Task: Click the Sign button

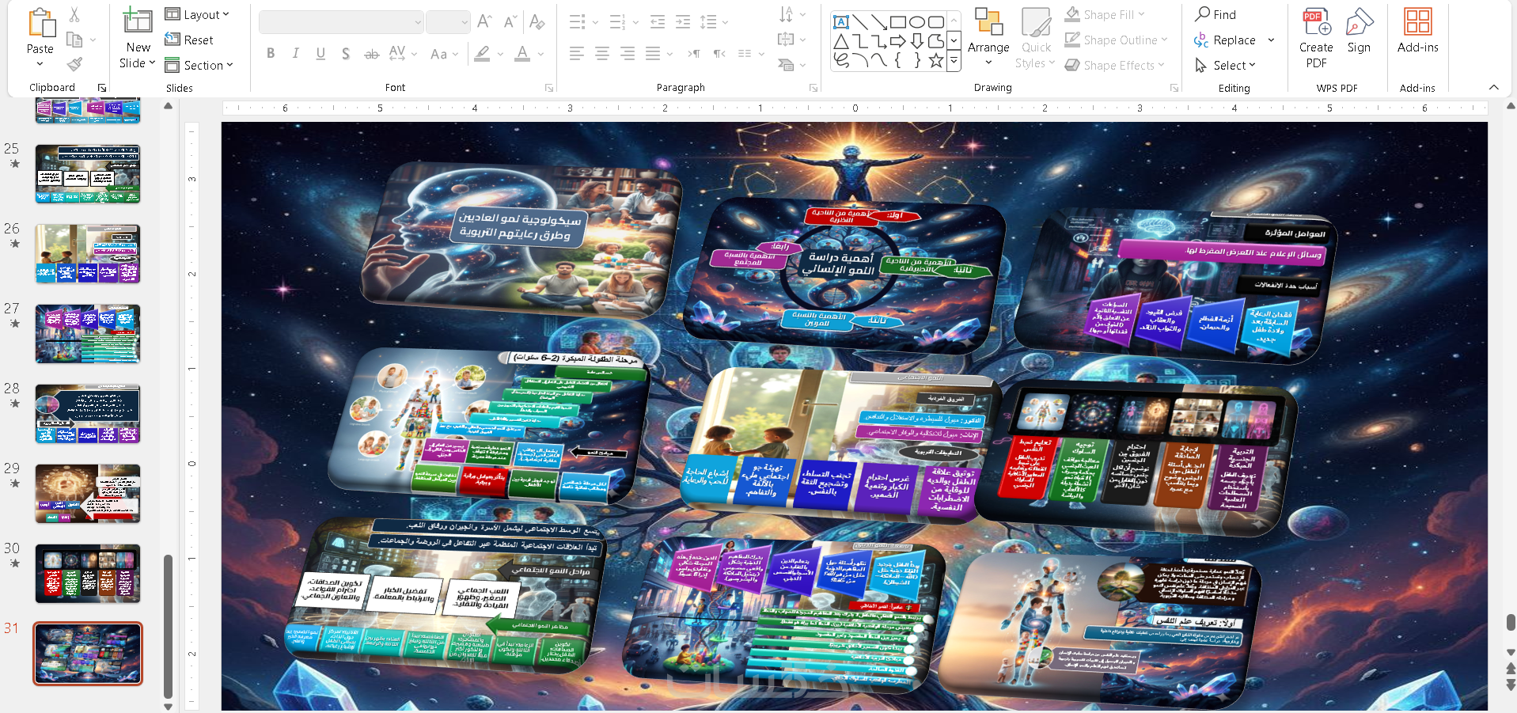Action: tap(1360, 32)
